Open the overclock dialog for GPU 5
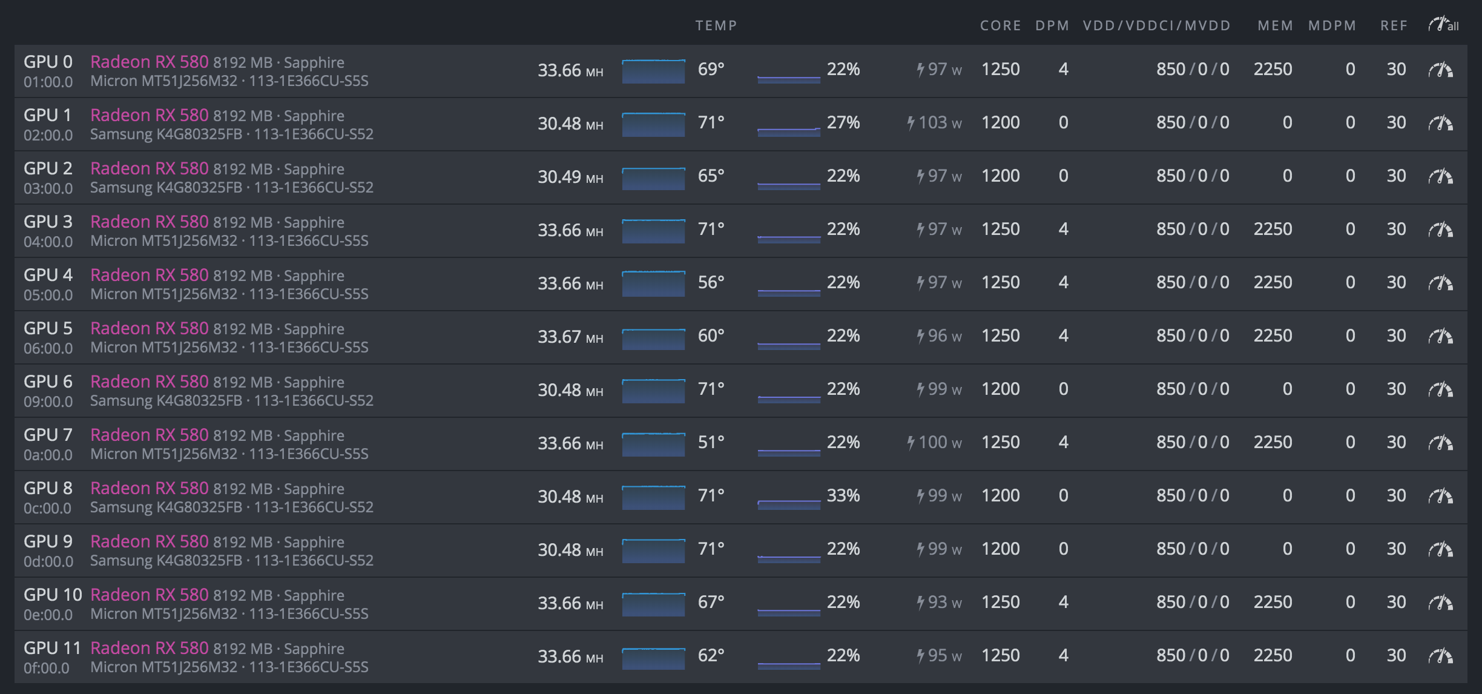Viewport: 1482px width, 694px height. pyautogui.click(x=1440, y=337)
